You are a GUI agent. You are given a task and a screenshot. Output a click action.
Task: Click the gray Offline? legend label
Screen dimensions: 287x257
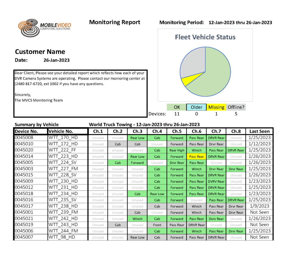pyautogui.click(x=236, y=107)
